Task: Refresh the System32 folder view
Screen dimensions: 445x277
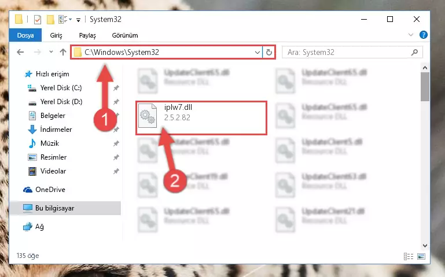Action: point(269,52)
